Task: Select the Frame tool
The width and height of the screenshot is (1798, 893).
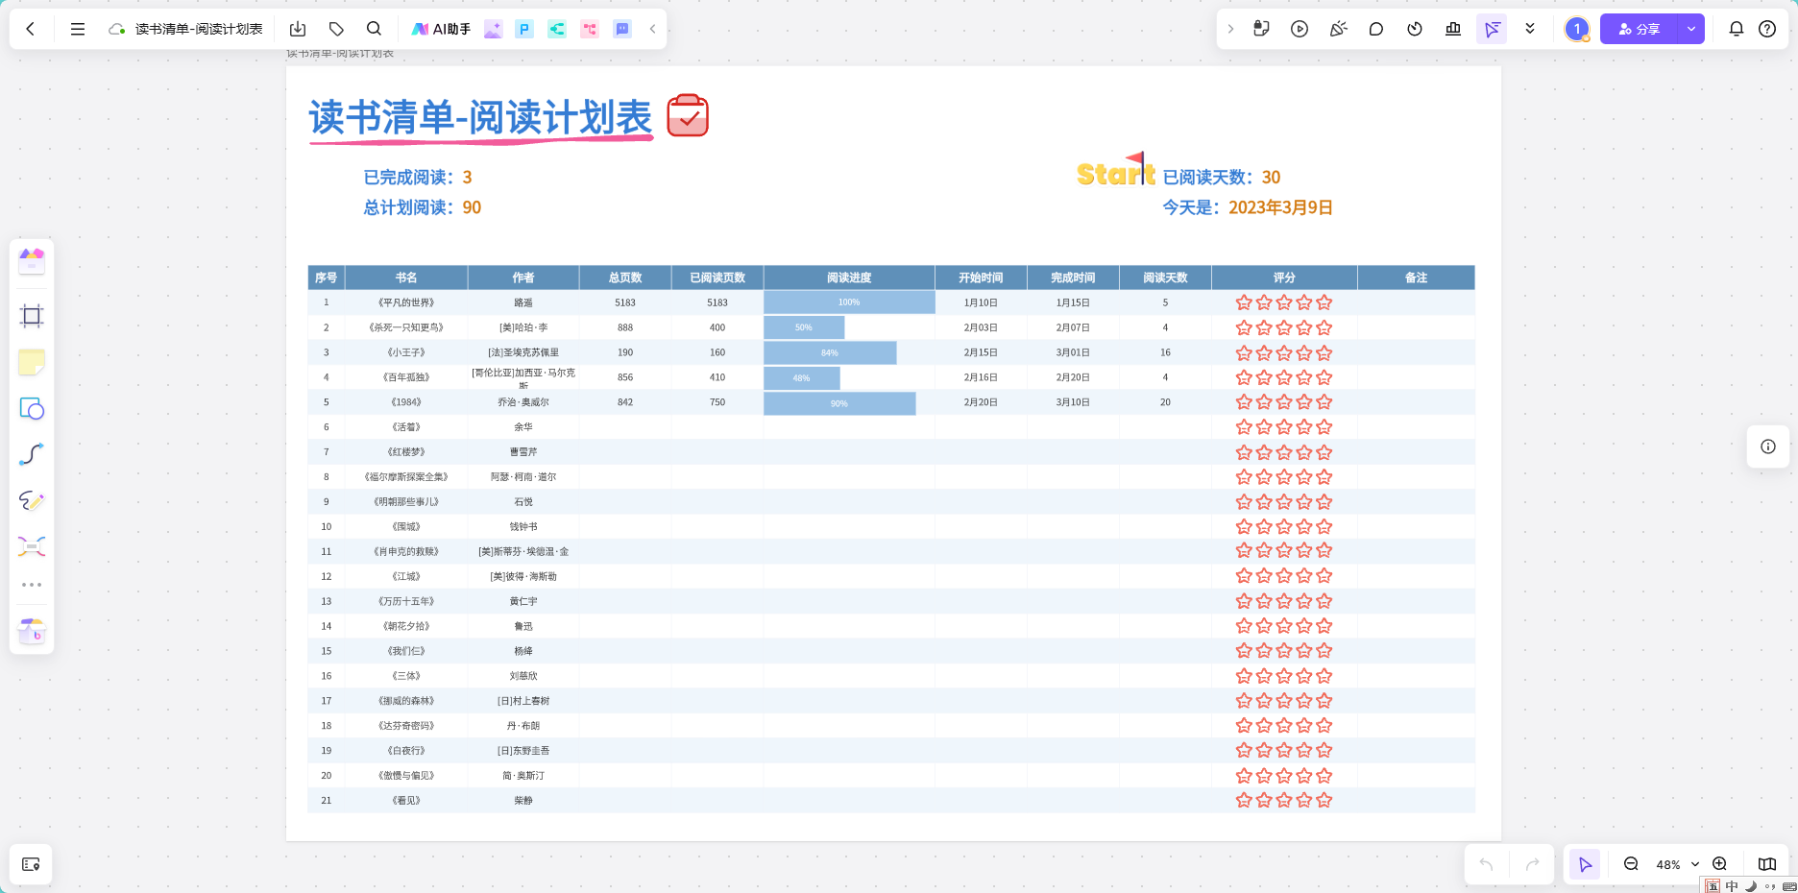Action: click(x=32, y=316)
